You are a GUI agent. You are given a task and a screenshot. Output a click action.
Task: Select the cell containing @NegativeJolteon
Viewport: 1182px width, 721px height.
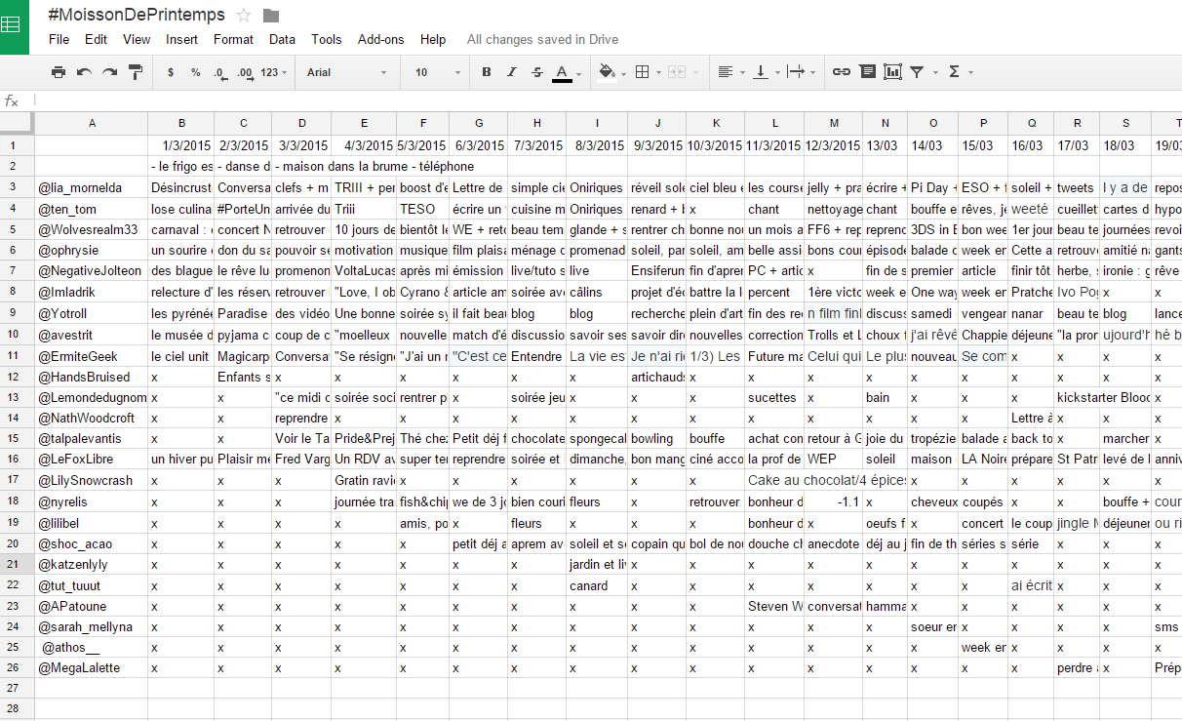pos(92,271)
